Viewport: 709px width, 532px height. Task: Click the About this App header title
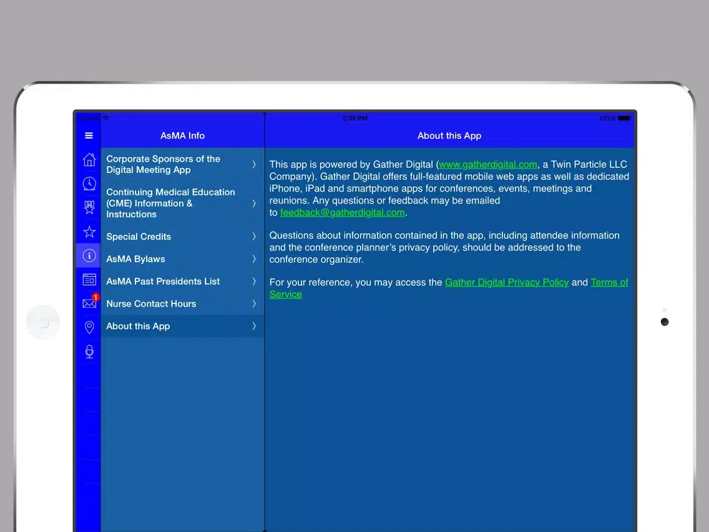[449, 135]
